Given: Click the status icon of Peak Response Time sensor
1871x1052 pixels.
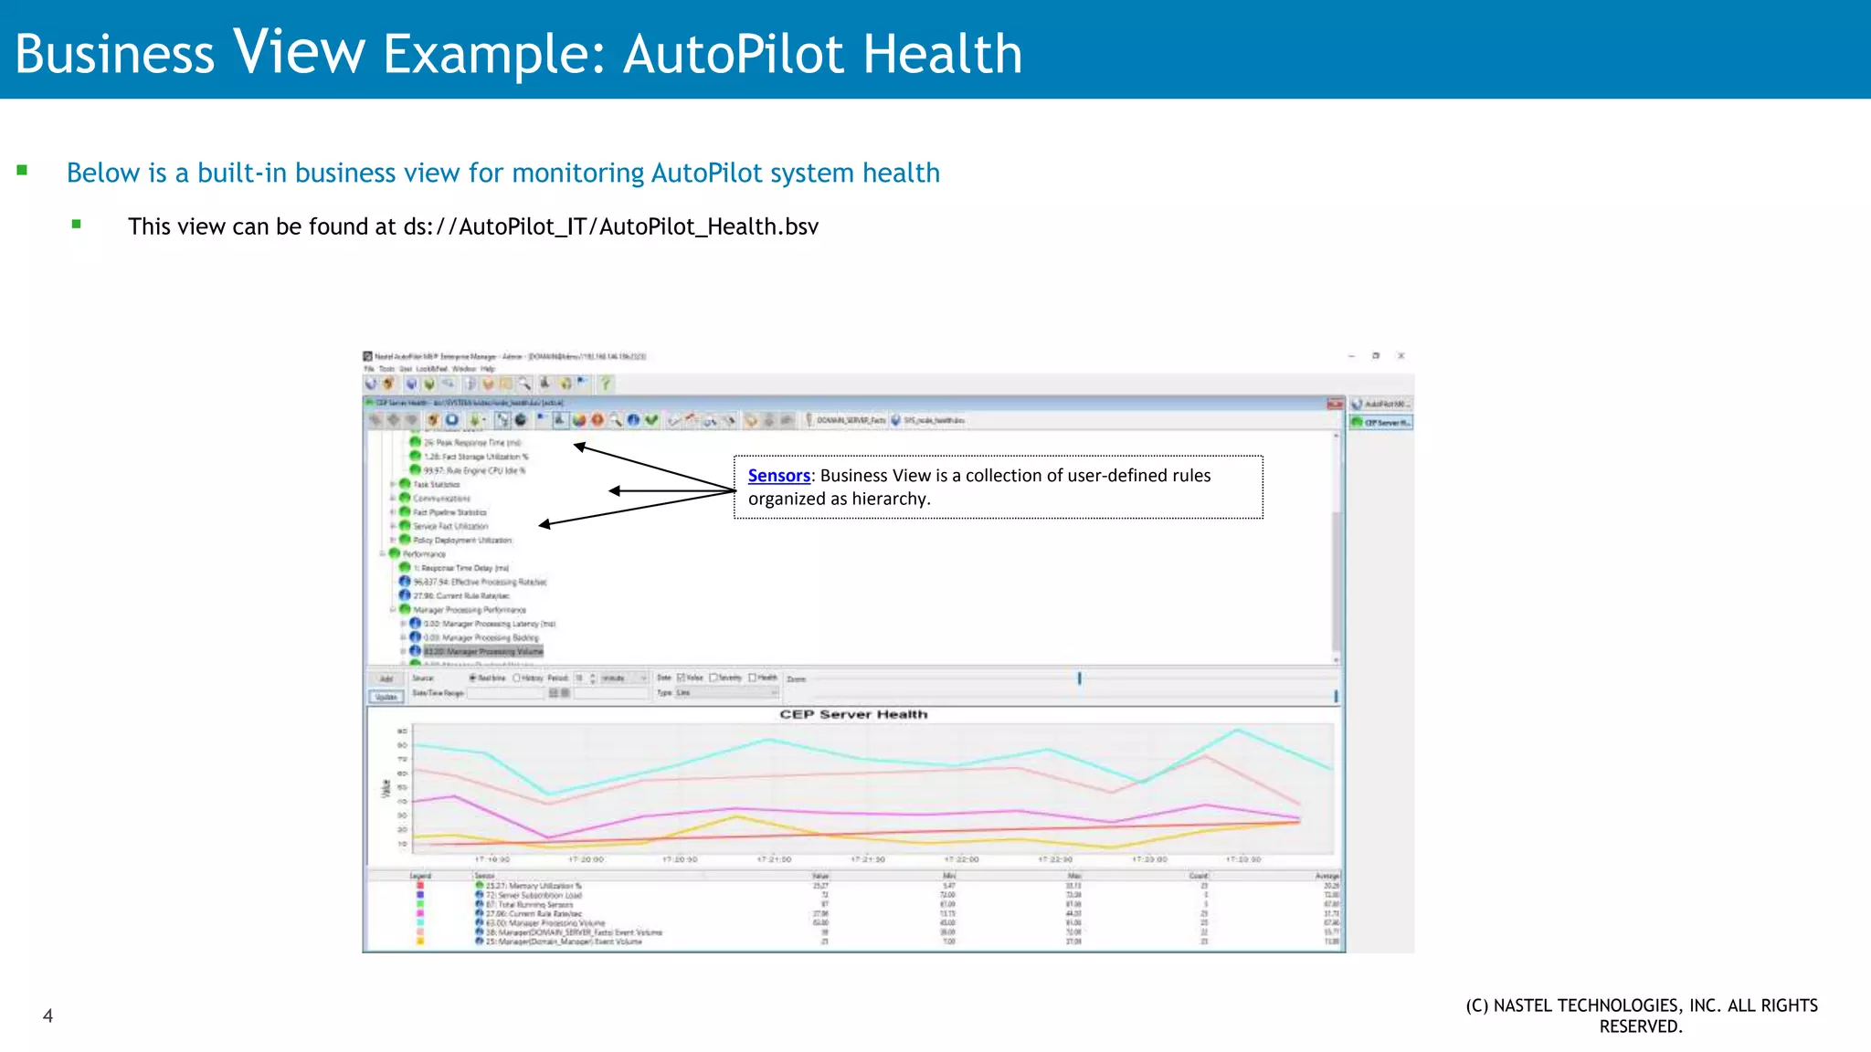Looking at the screenshot, I should pyautogui.click(x=416, y=442).
